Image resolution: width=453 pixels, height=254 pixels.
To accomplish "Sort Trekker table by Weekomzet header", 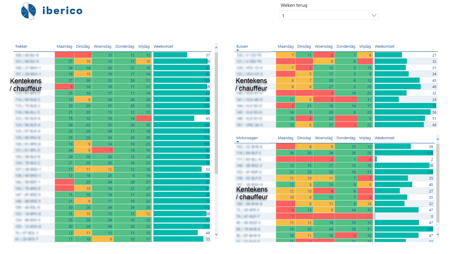I will click(x=163, y=47).
